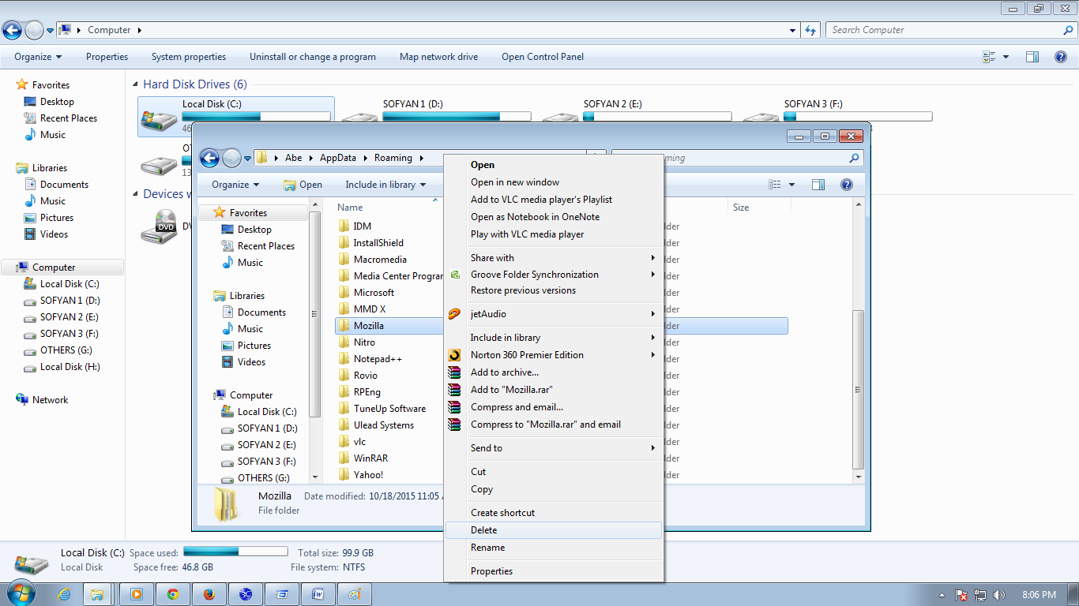1079x606 pixels.
Task: Click the WinRAR icon beside Add to archive
Action: coord(454,372)
